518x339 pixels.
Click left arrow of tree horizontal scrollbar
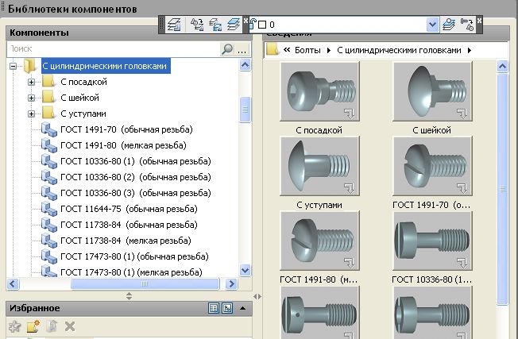[13, 284]
